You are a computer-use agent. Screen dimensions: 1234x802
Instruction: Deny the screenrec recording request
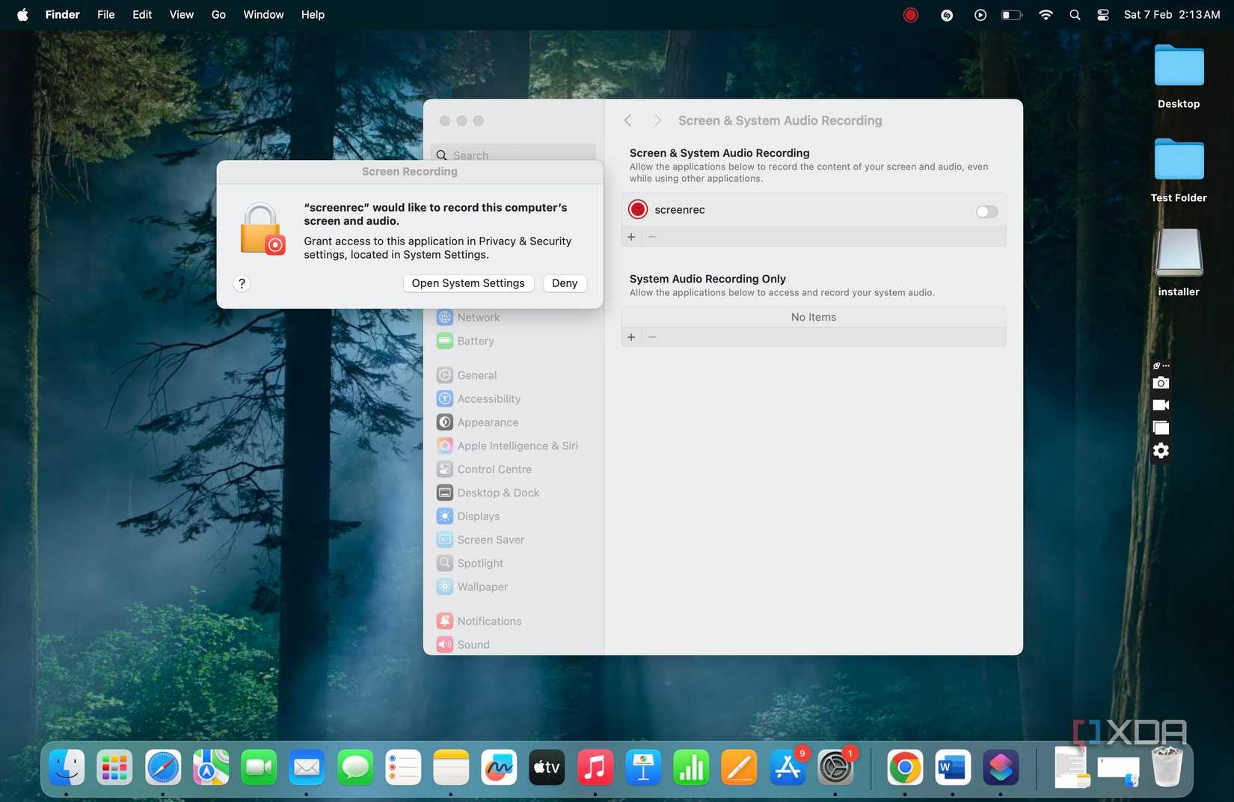tap(565, 283)
